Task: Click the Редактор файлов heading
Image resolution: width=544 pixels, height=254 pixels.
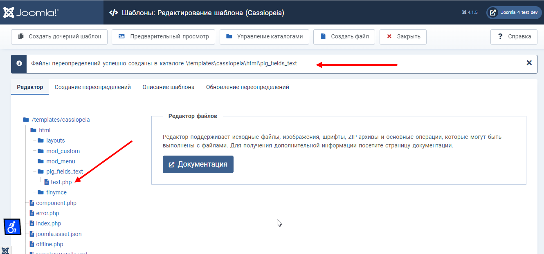Action: pyautogui.click(x=193, y=116)
